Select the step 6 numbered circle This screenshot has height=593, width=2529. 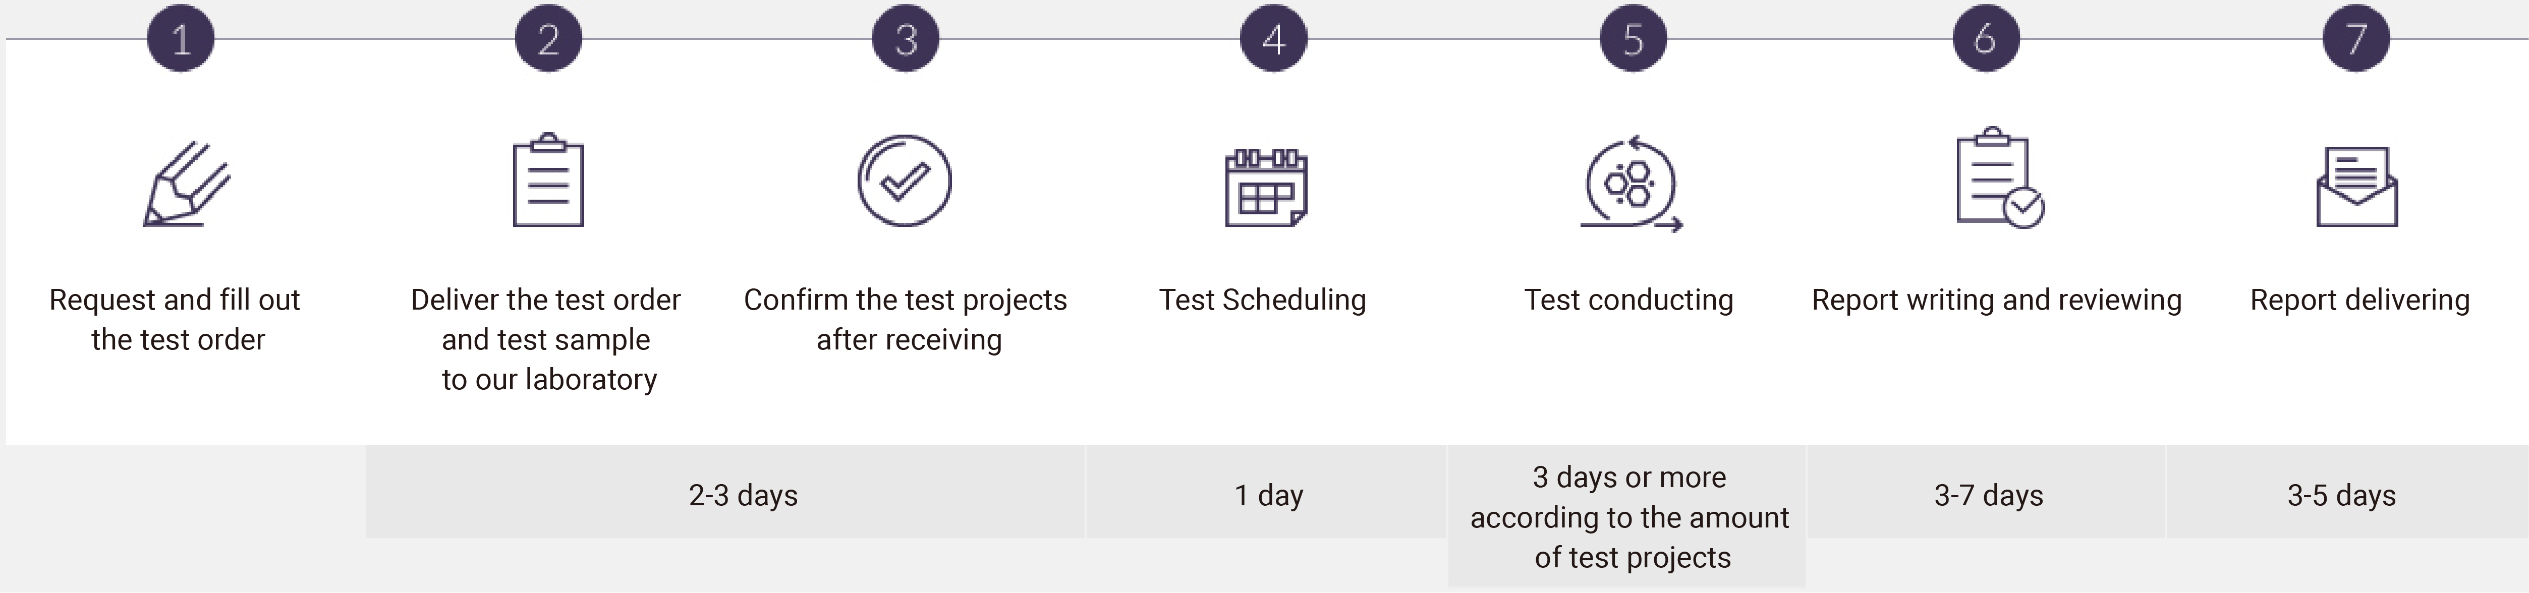(1985, 38)
